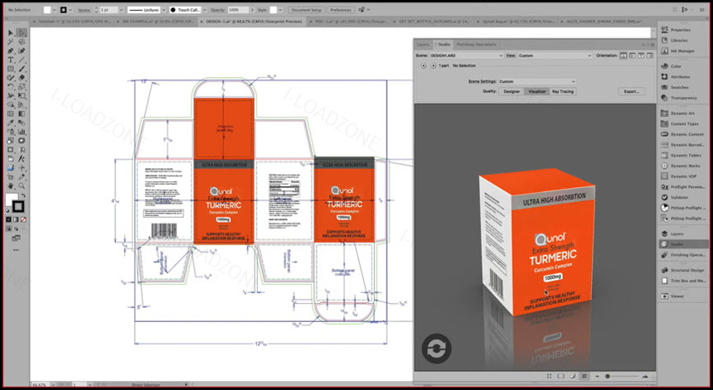Viewport: 713px width, 390px height.
Task: Click the Opacity 100% field
Action: 238,10
